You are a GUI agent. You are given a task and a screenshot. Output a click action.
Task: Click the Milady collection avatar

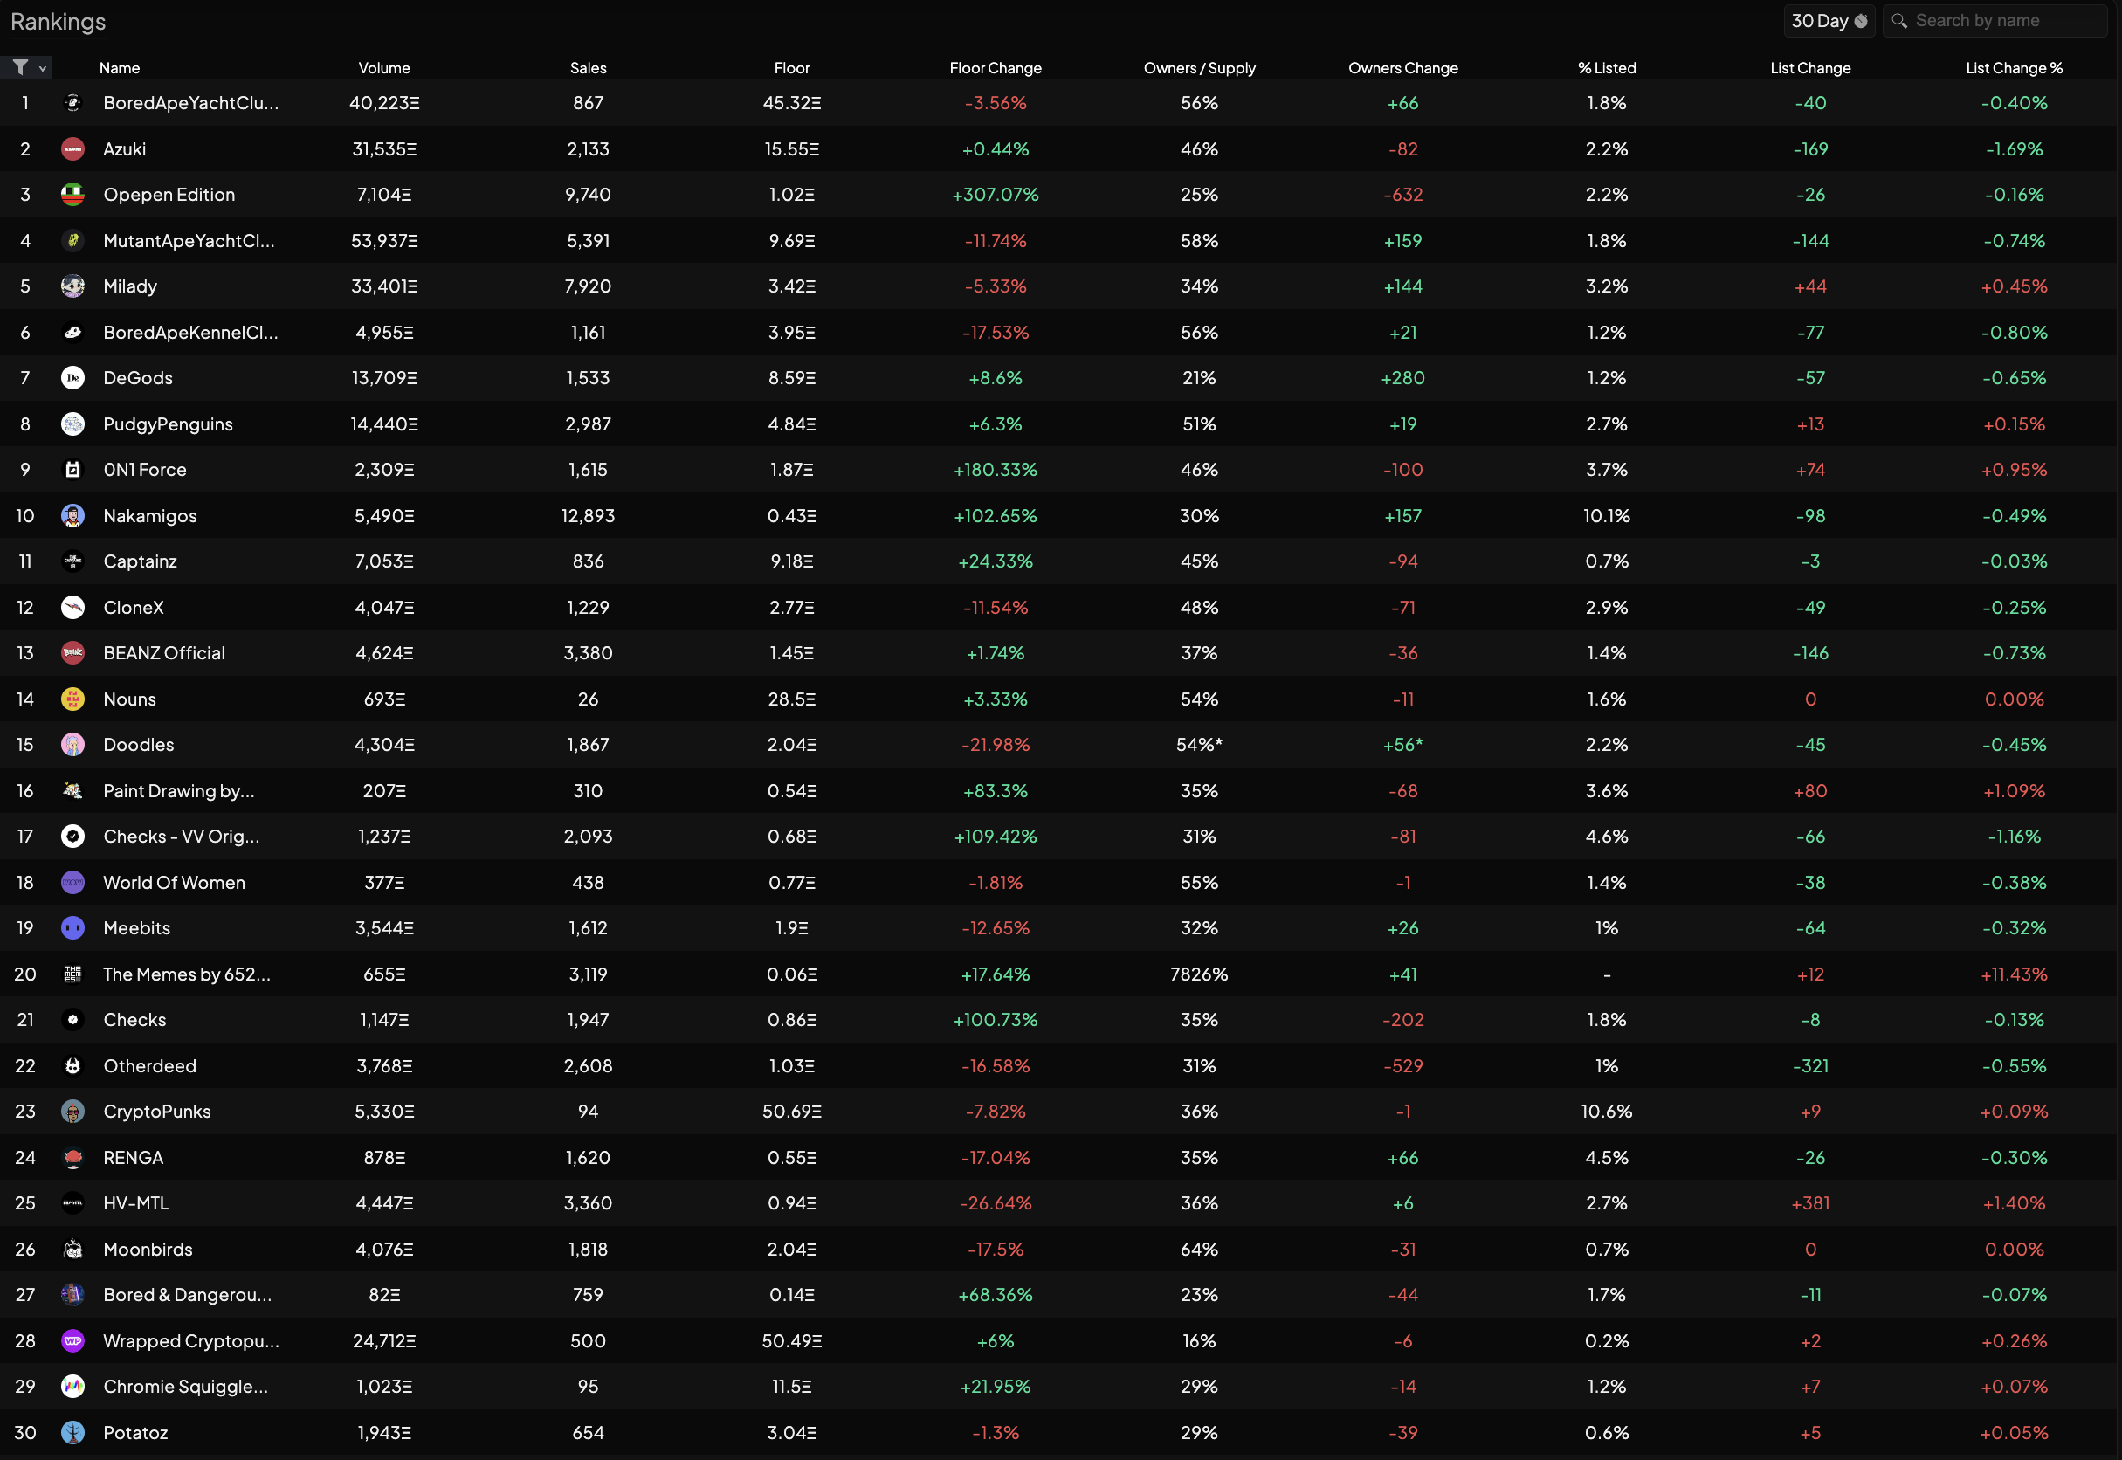73,286
